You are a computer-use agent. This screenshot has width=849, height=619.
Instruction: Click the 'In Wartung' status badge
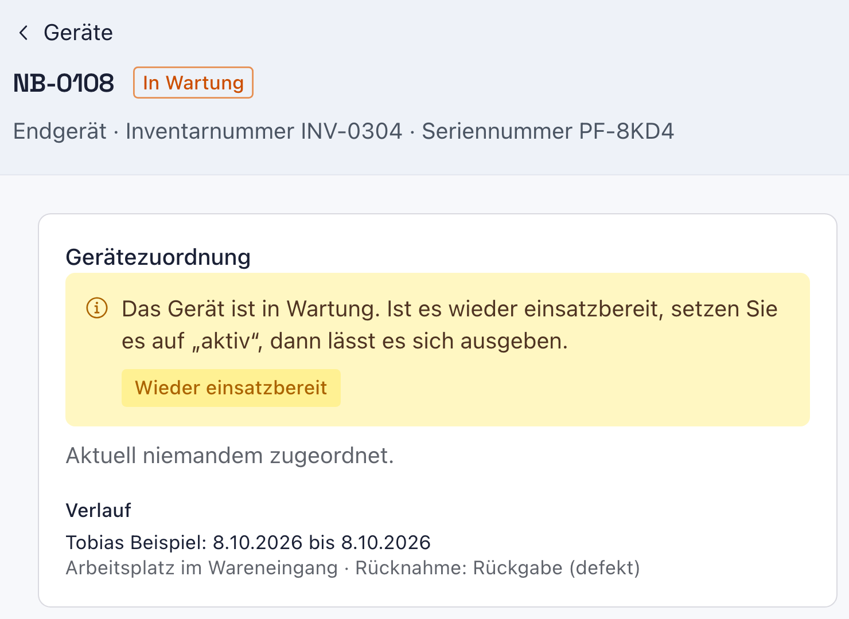point(193,83)
